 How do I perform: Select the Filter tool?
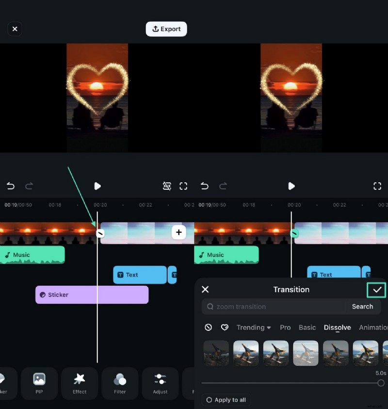pyautogui.click(x=120, y=383)
